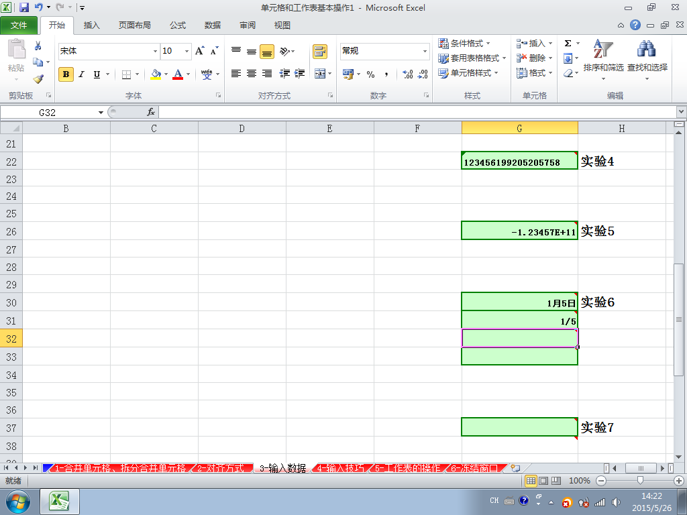The image size is (687, 515).
Task: Click the Clear eraser icon
Action: click(568, 73)
